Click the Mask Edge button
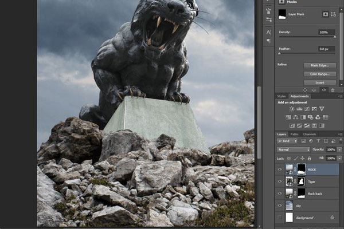The height and width of the screenshot is (229, 344). (320, 65)
